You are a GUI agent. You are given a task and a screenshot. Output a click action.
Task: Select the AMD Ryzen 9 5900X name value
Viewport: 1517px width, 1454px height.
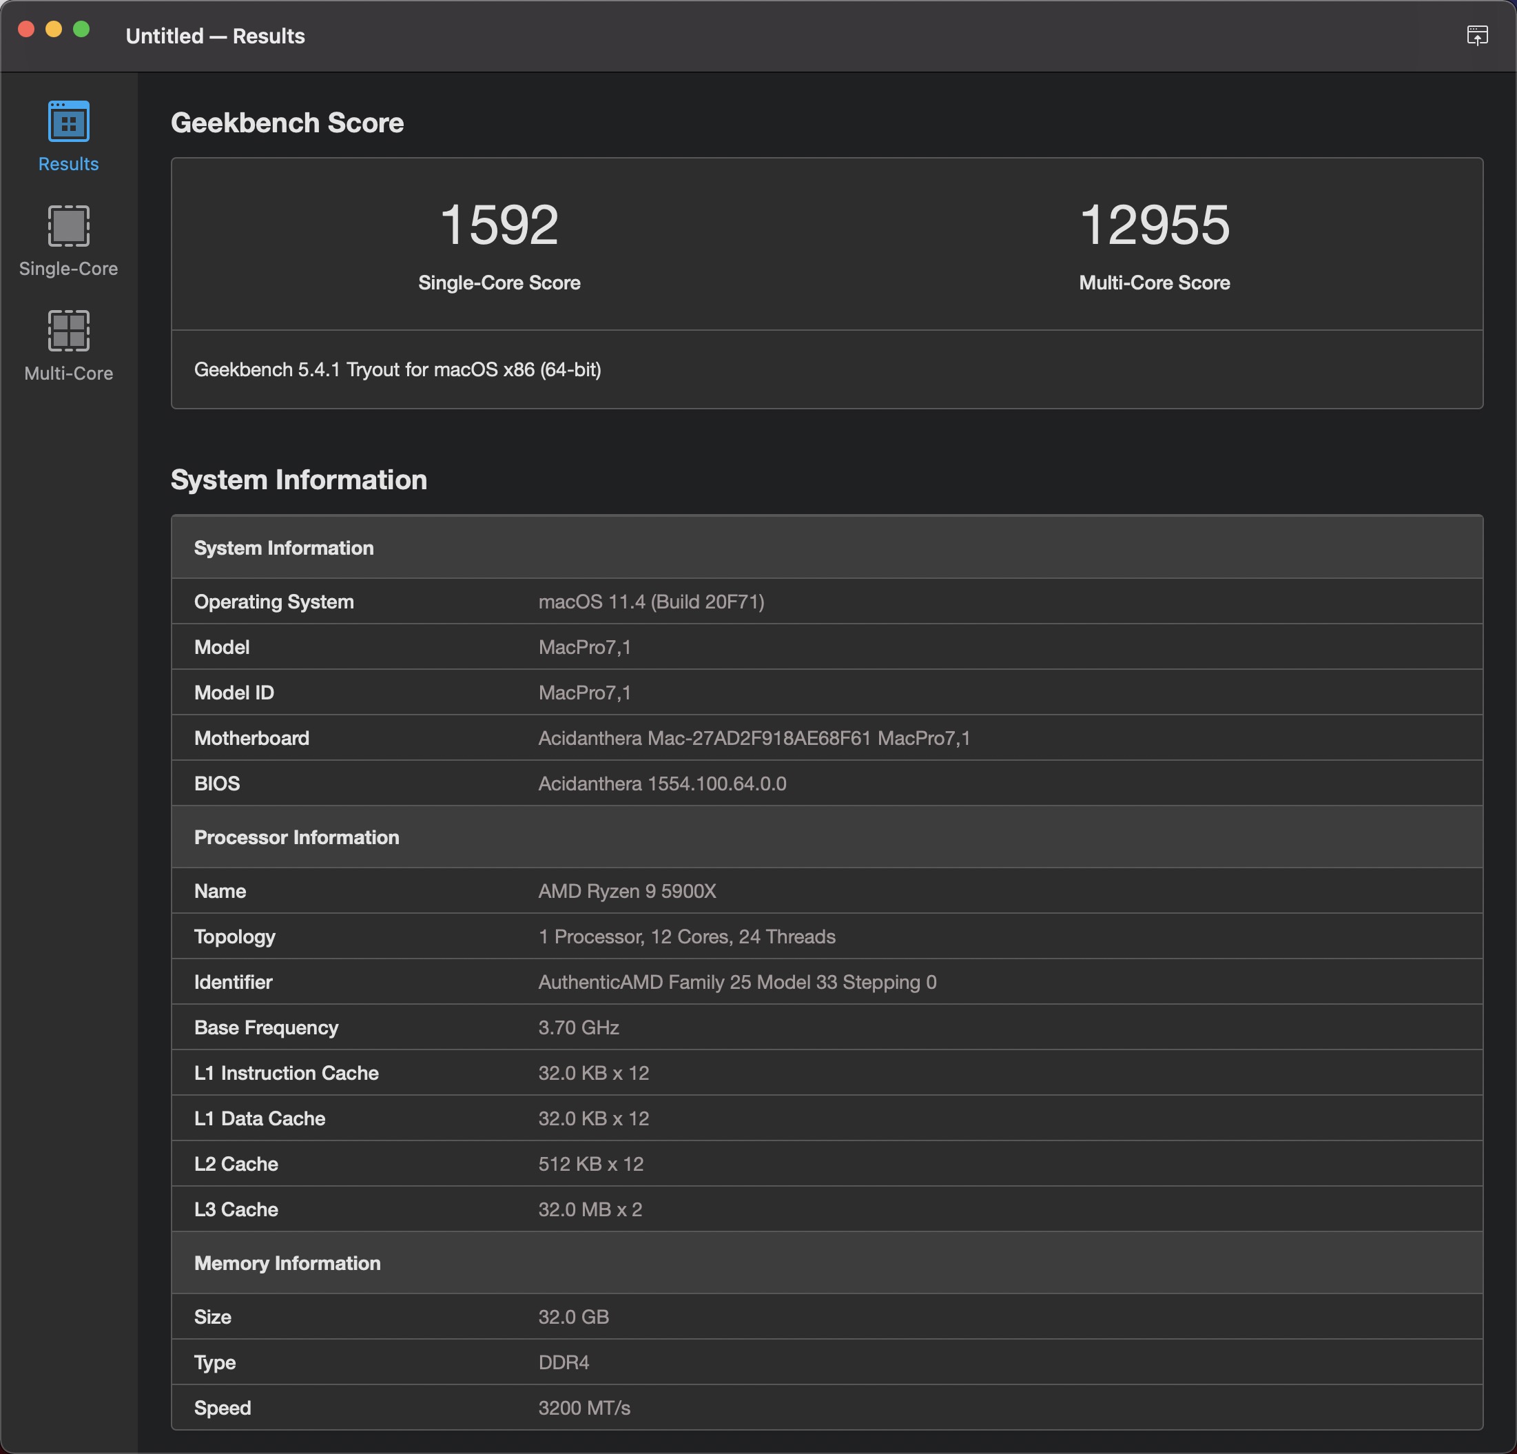pos(627,891)
